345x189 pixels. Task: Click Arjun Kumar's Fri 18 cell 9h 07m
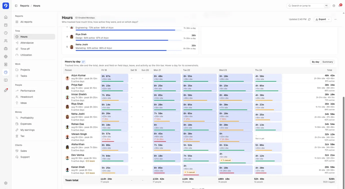114,78
